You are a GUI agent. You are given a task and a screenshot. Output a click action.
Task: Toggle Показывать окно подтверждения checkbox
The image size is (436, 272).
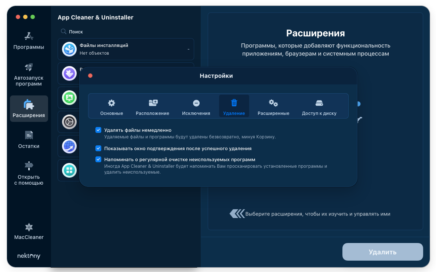click(x=98, y=148)
